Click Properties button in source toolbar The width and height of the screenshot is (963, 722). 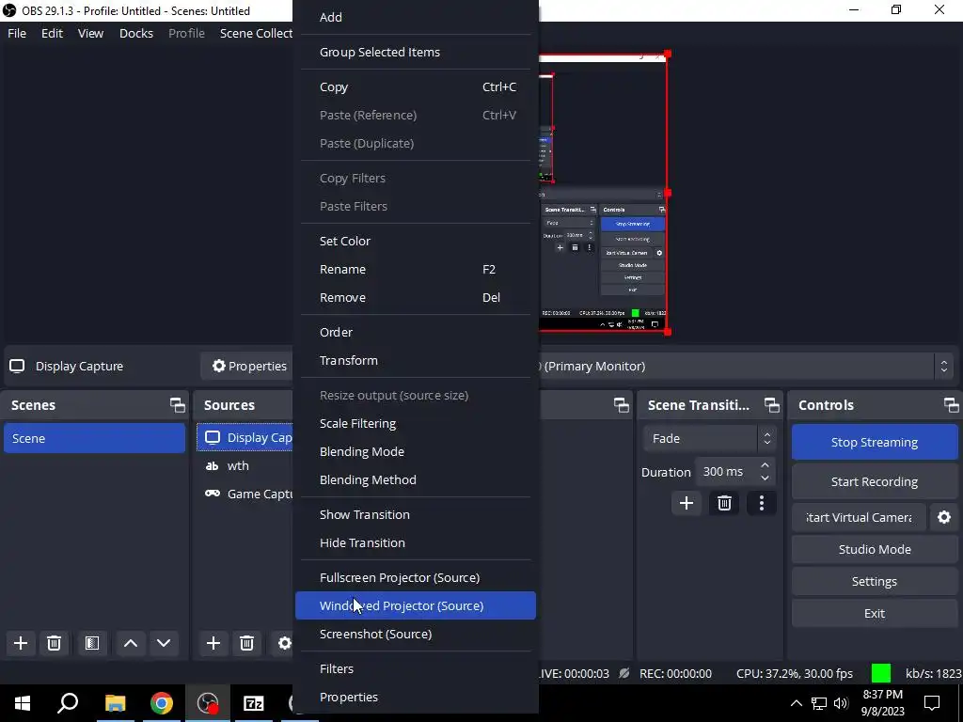(249, 367)
